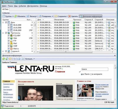Open the Псевдонимы dropdown arrow
Screen dimensions: 118x109
tap(53, 16)
